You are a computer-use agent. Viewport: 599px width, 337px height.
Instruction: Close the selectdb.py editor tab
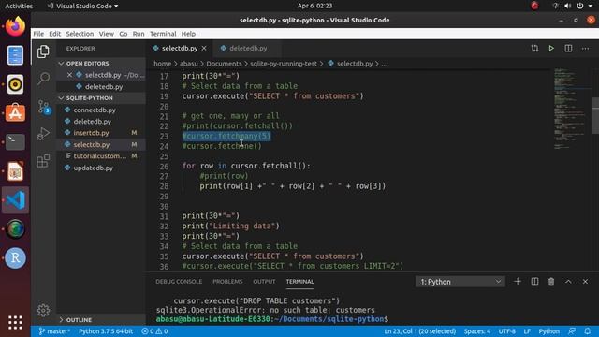point(204,48)
